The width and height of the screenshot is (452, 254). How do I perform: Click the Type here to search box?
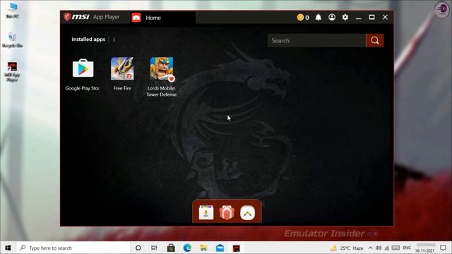(74, 248)
